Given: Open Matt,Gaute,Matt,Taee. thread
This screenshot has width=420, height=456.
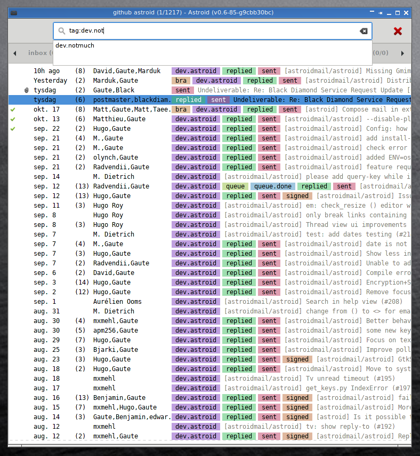Looking at the screenshot, I should 210,109.
